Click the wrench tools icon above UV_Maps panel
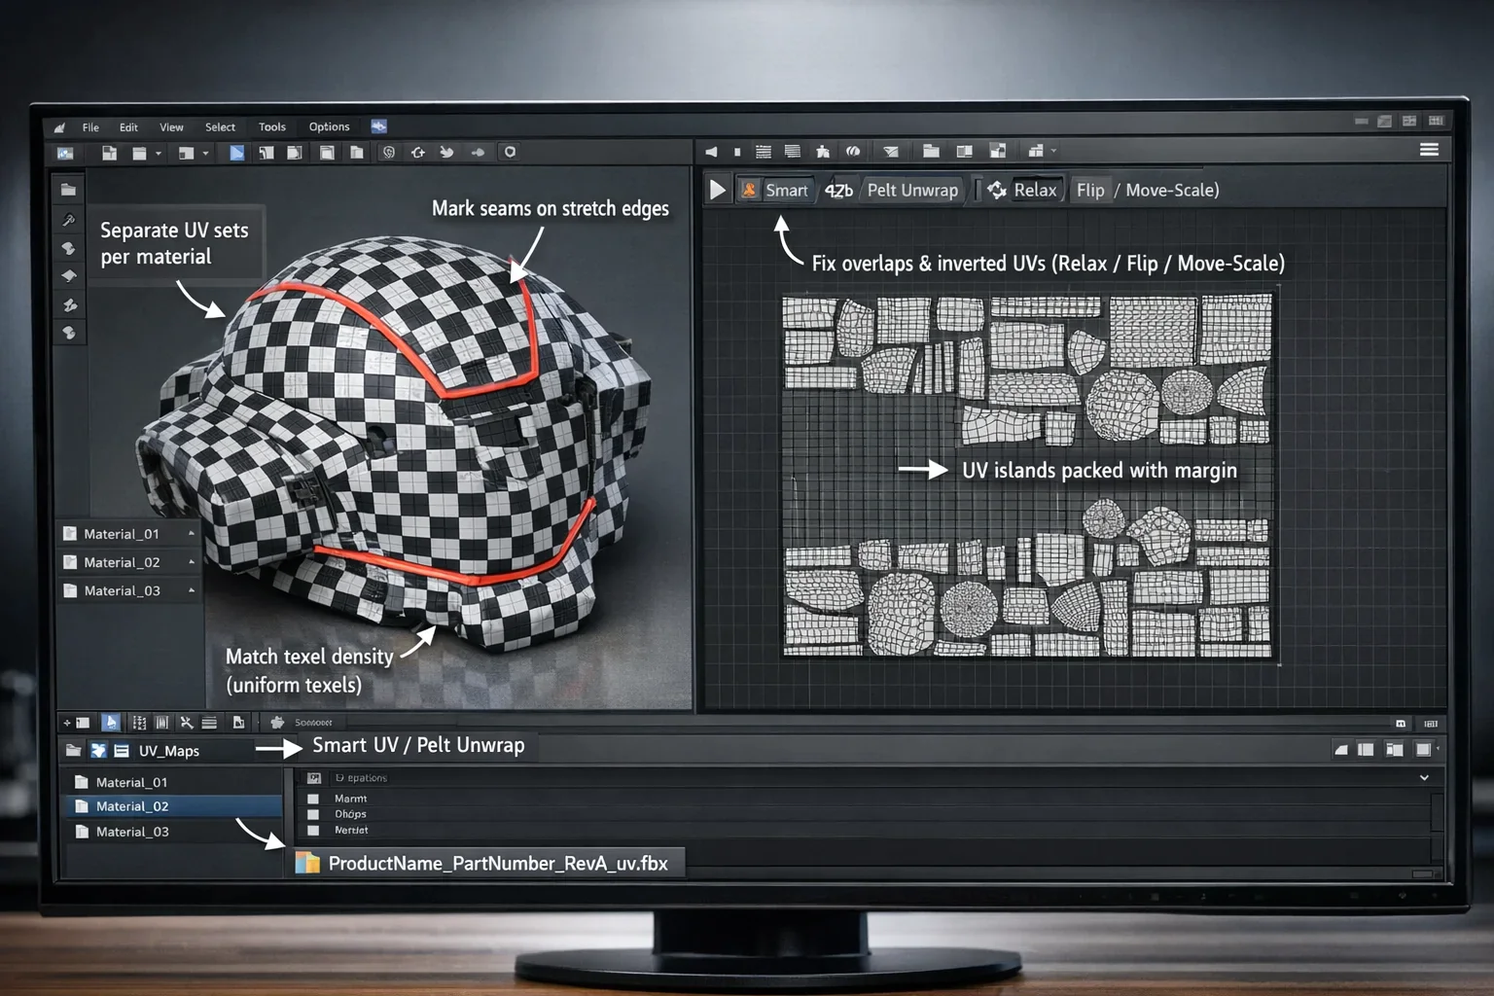Image resolution: width=1494 pixels, height=996 pixels. click(188, 722)
